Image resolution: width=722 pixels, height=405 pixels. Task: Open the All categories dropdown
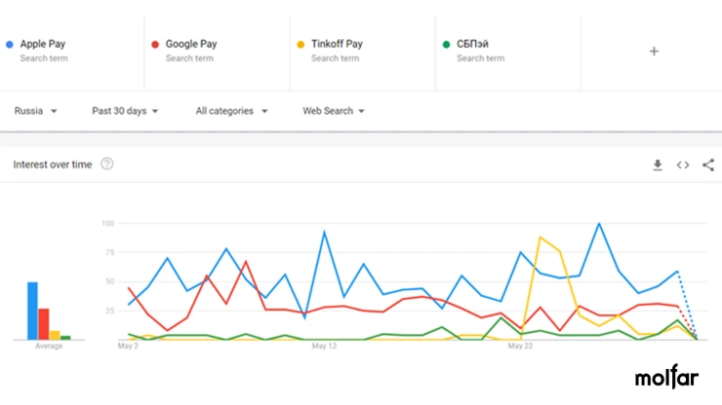[x=231, y=111]
